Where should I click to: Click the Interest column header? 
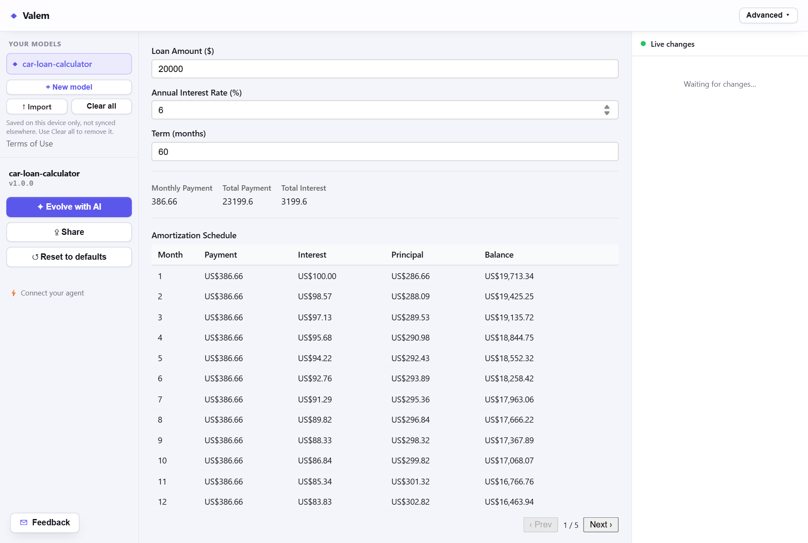coord(312,255)
